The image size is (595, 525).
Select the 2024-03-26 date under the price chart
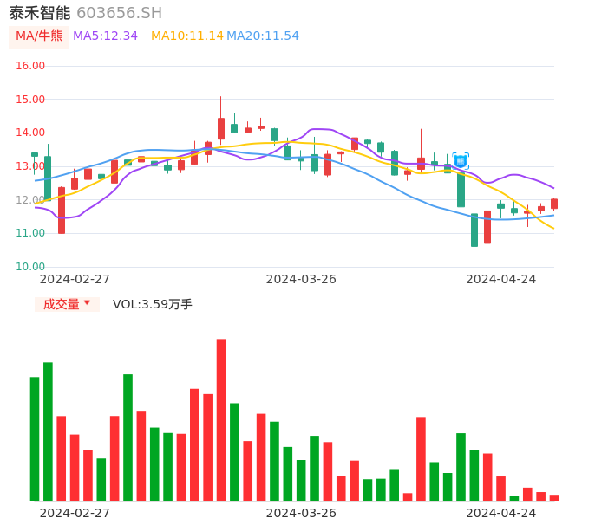tap(301, 279)
